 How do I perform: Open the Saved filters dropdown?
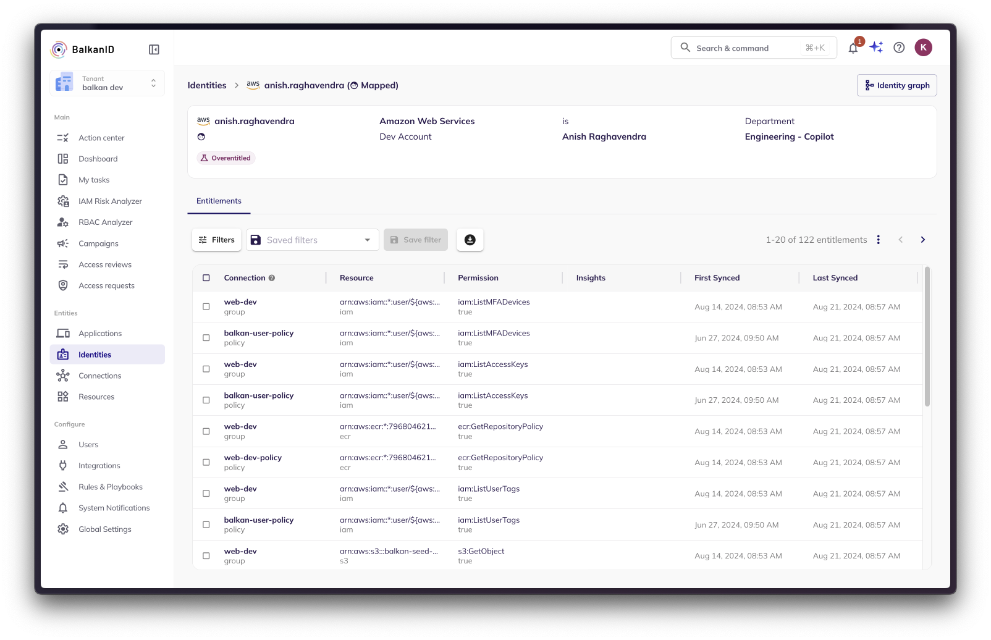(313, 240)
